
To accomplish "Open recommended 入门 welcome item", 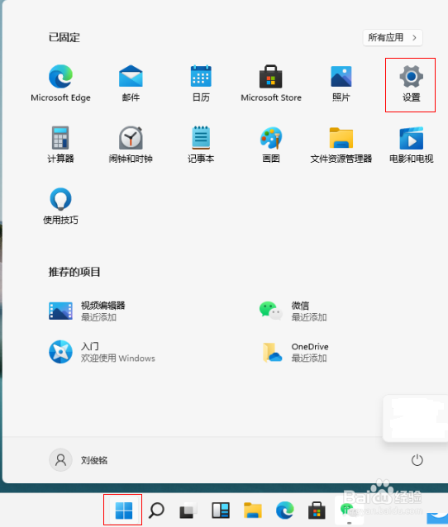I will click(102, 352).
